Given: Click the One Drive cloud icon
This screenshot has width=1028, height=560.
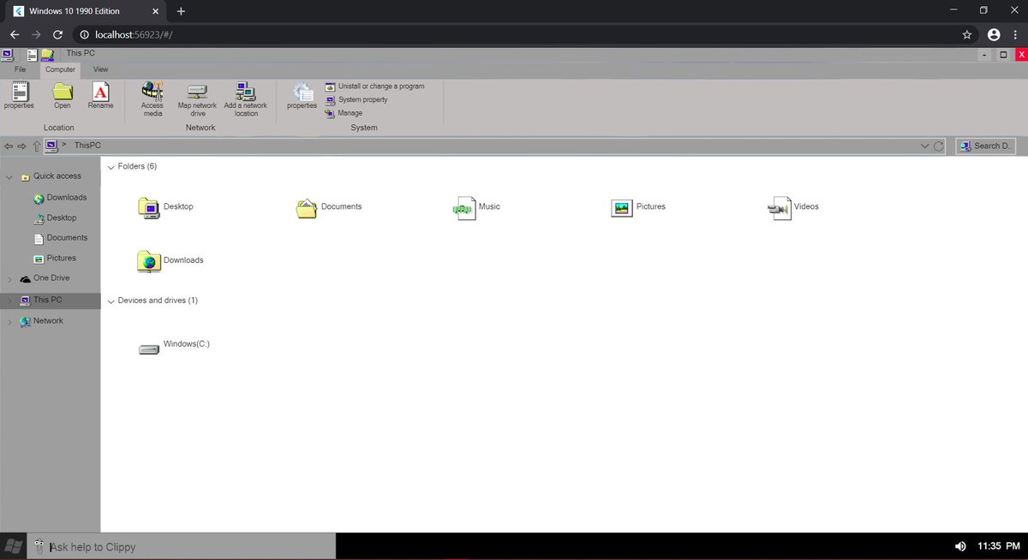Looking at the screenshot, I should pos(25,279).
